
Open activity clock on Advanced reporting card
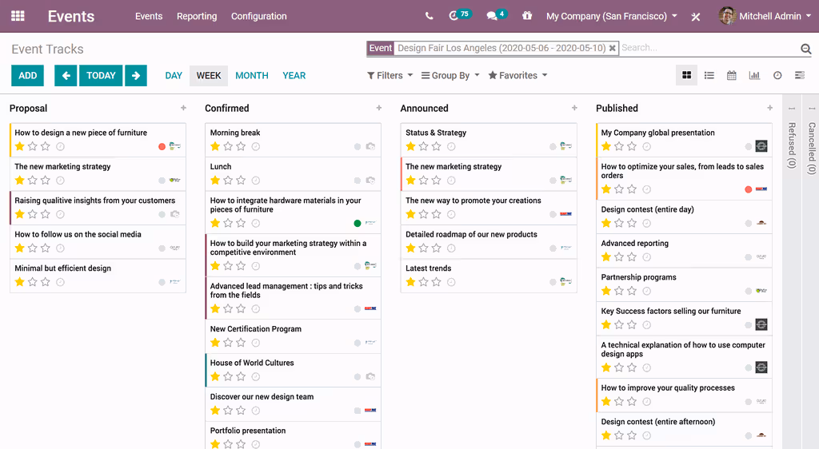646,257
